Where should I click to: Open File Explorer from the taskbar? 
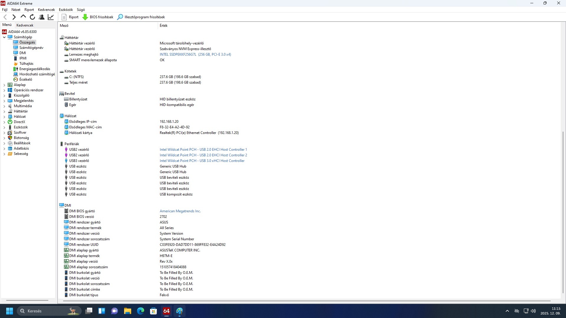[127, 311]
